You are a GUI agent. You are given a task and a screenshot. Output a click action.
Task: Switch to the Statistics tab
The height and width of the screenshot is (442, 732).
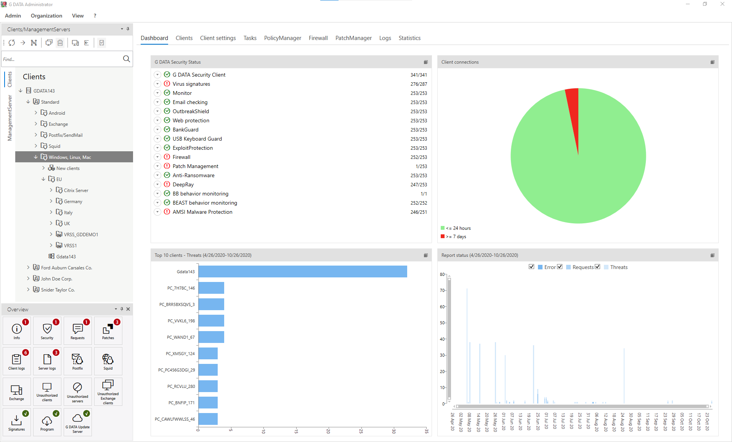pyautogui.click(x=409, y=38)
